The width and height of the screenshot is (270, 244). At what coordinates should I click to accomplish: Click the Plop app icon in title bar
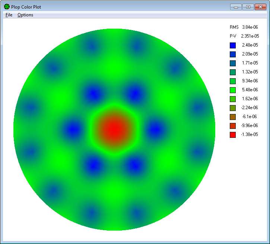coord(7,7)
